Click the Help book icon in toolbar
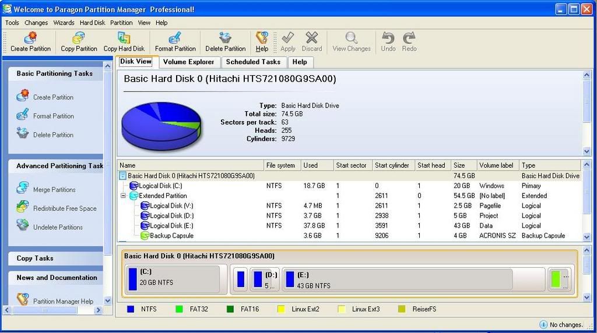Image resolution: width=597 pixels, height=333 pixels. [262, 38]
